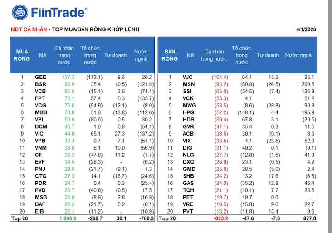The height and width of the screenshot is (233, 332).
Task: Click the Nước ngoài header in the sell table
Action: tap(299, 55)
